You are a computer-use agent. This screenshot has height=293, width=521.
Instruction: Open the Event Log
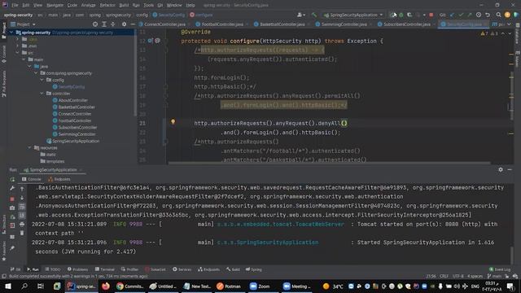(500, 269)
